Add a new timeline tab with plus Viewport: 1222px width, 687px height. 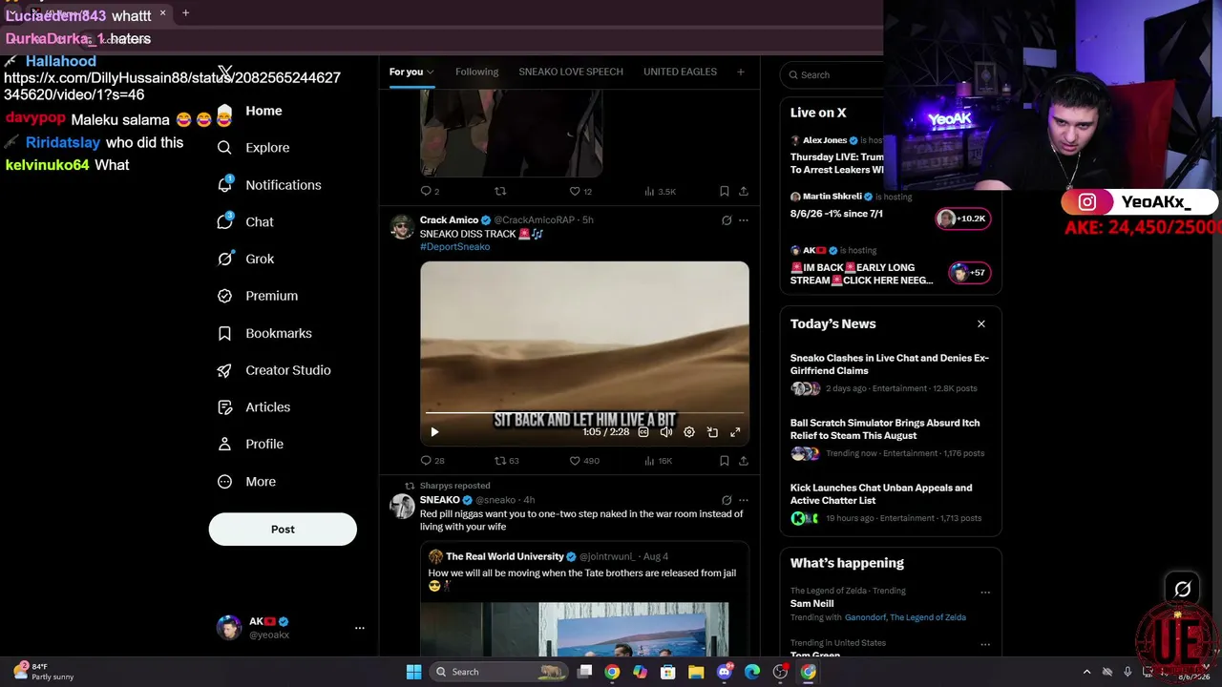point(740,72)
